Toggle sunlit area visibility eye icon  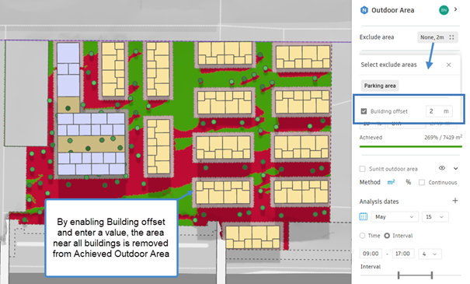coord(442,168)
